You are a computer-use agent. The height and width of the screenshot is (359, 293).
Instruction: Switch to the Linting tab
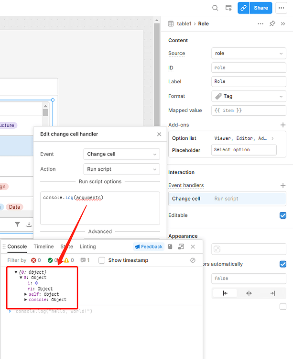pos(88,247)
